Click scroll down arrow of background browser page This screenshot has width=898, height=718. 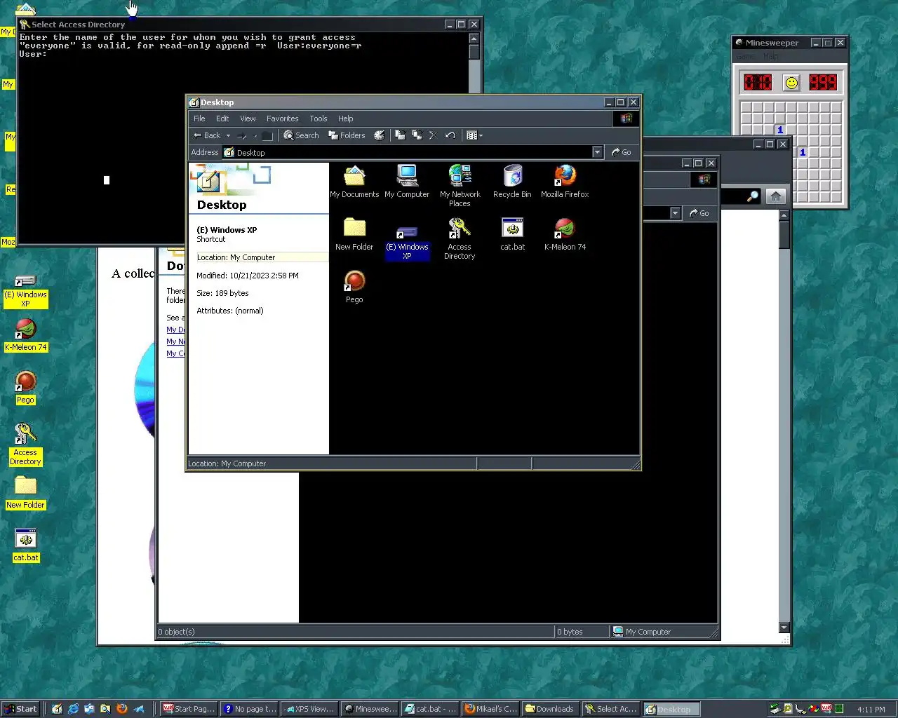(784, 628)
